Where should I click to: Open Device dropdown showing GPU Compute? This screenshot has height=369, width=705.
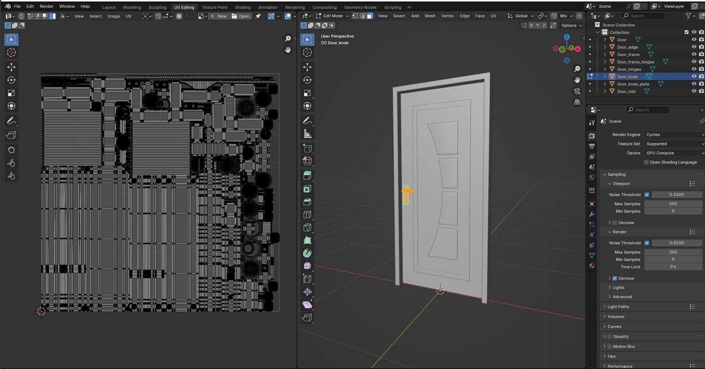tap(674, 153)
